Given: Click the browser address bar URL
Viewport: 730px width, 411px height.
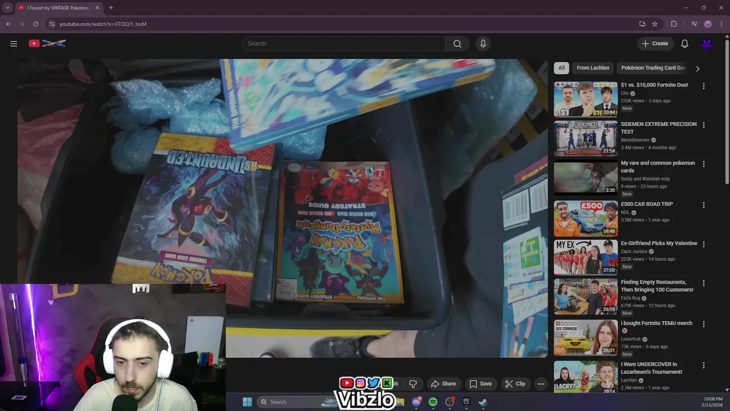Looking at the screenshot, I should (103, 24).
